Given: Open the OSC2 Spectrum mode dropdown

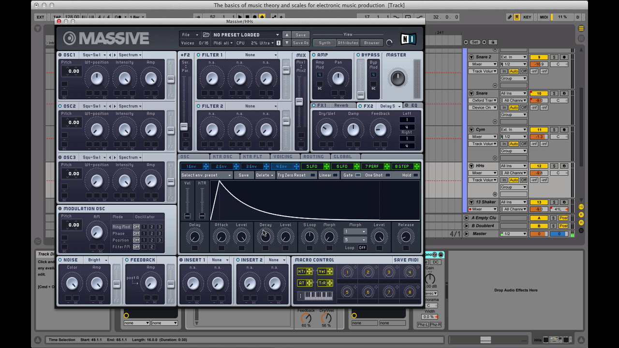Looking at the screenshot, I should pyautogui.click(x=130, y=106).
